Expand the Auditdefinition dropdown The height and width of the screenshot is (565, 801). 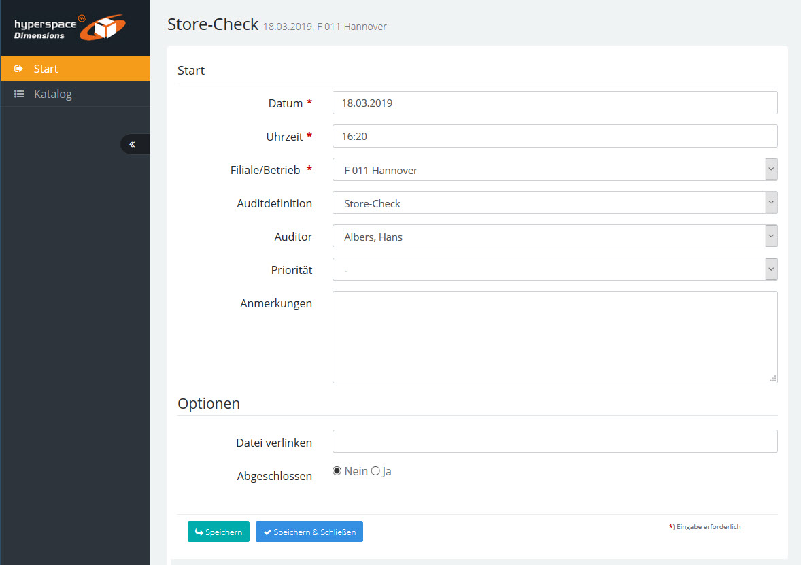click(554, 203)
